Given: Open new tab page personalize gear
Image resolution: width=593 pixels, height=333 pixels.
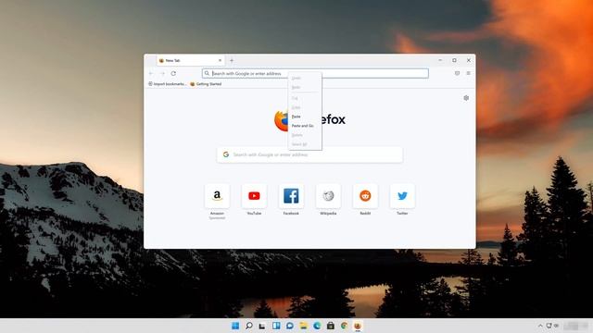Looking at the screenshot, I should tap(466, 98).
